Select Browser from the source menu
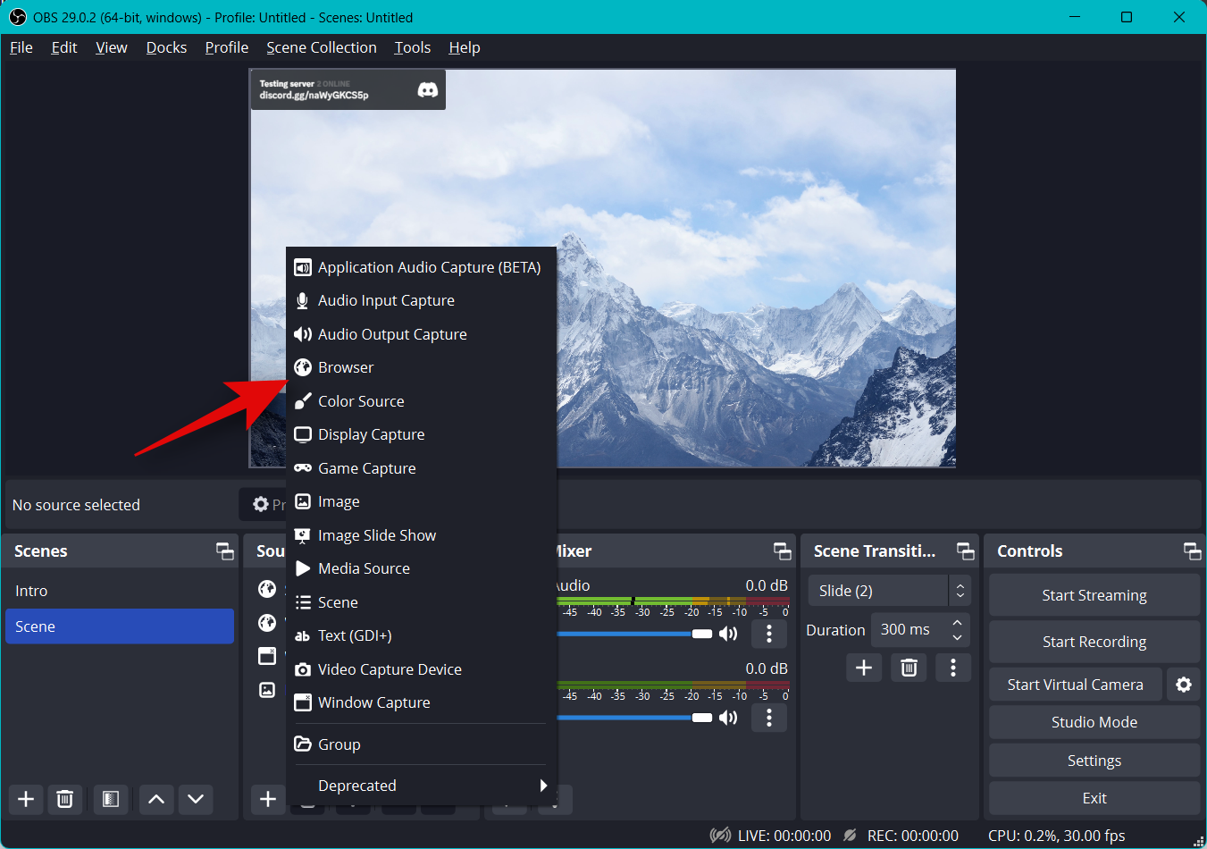 tap(421, 367)
